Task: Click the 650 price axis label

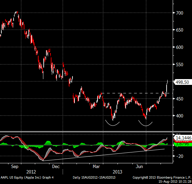Action: pyautogui.click(x=179, y=30)
